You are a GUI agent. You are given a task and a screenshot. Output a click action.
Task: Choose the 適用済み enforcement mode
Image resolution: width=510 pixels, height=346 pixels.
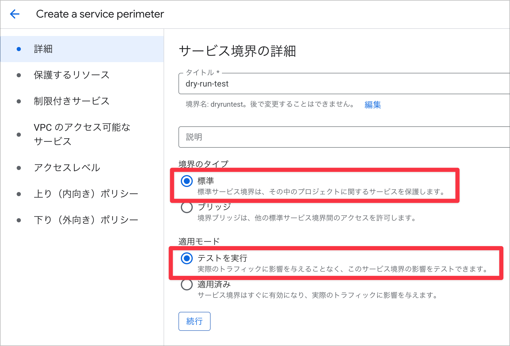[187, 284]
